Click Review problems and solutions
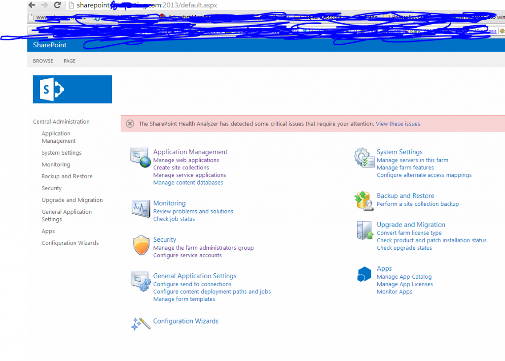Image resolution: width=505 pixels, height=361 pixels. [x=193, y=211]
